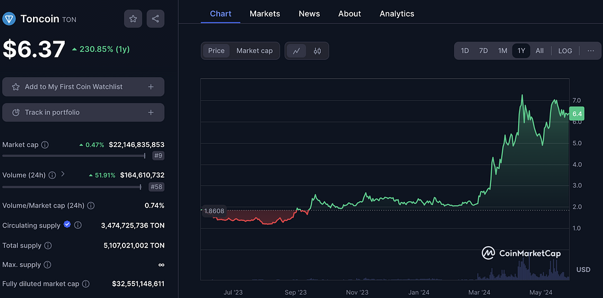The height and width of the screenshot is (298, 603).
Task: Switch to the Analytics tab
Action: [x=396, y=14]
